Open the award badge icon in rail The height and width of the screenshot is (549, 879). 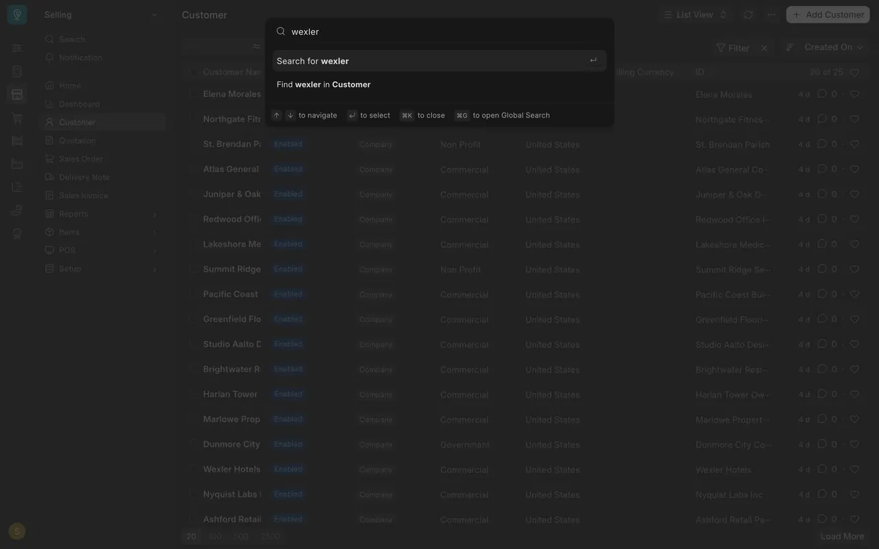(17, 233)
